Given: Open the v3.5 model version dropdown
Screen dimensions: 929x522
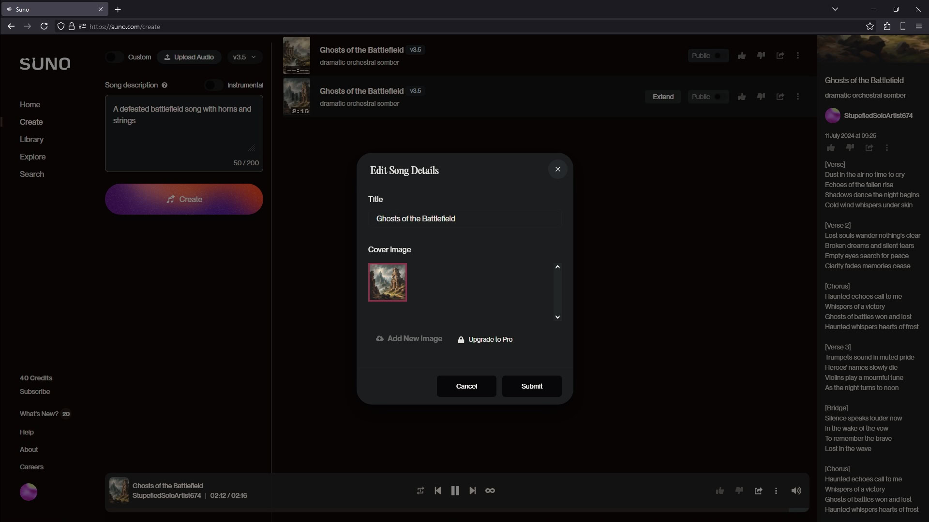Looking at the screenshot, I should coord(244,57).
